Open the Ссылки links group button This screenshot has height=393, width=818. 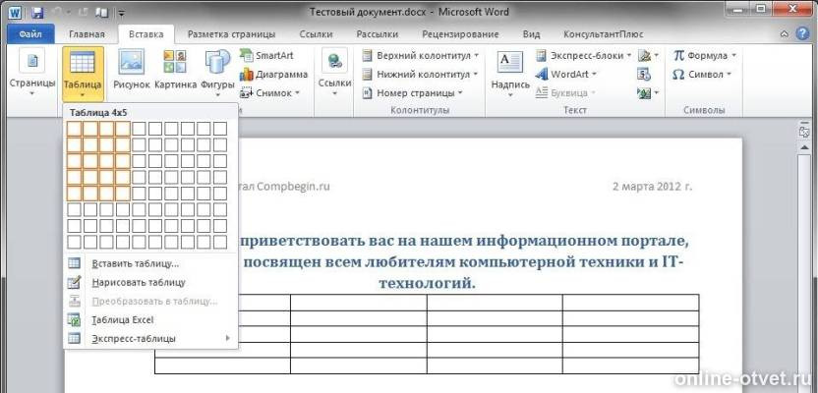coord(334,74)
